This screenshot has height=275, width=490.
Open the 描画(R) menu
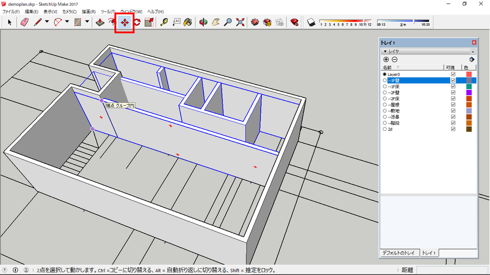(x=89, y=11)
